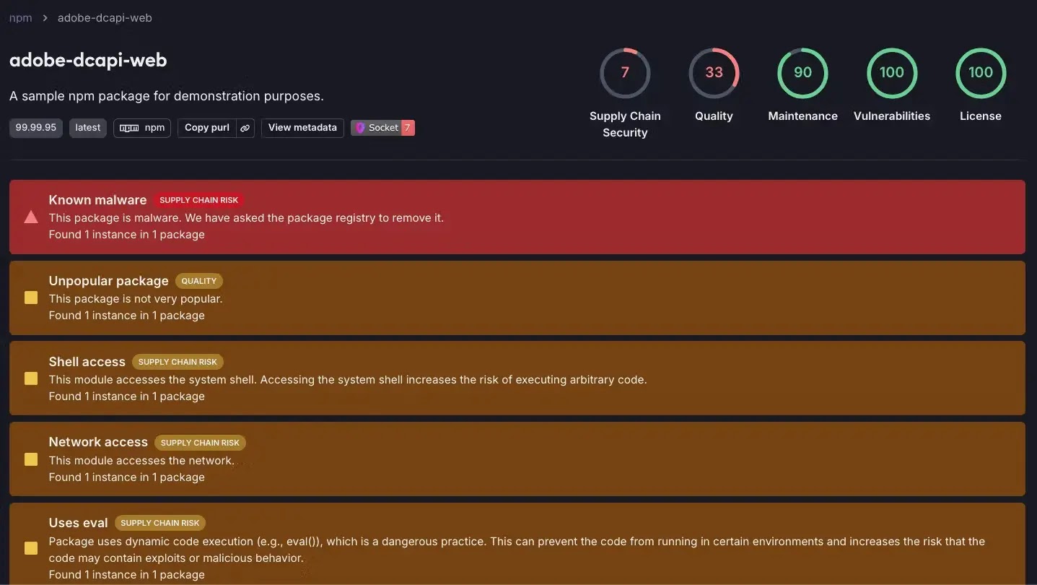This screenshot has height=585, width=1037.
Task: Click 'Found 1 instance' under Known malware
Action: pos(126,235)
